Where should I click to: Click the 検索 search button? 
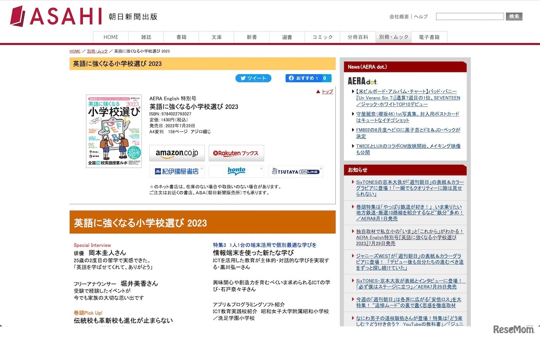514,16
